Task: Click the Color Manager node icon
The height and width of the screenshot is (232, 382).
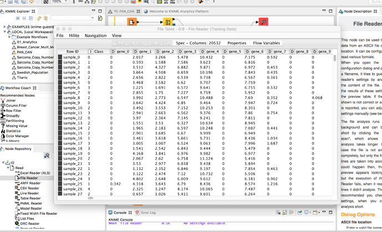Action: (x=3, y=136)
